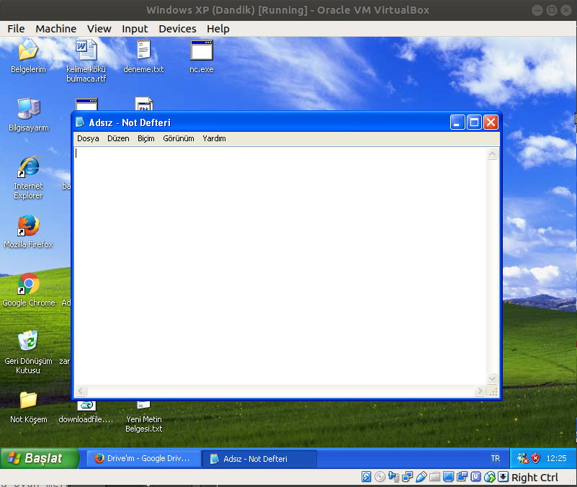Click the VirtualBox recording status icon
The image size is (577, 487).
(x=462, y=477)
